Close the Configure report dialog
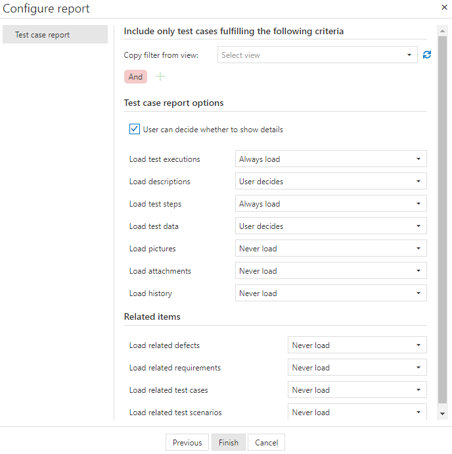The height and width of the screenshot is (454, 452). point(444,7)
